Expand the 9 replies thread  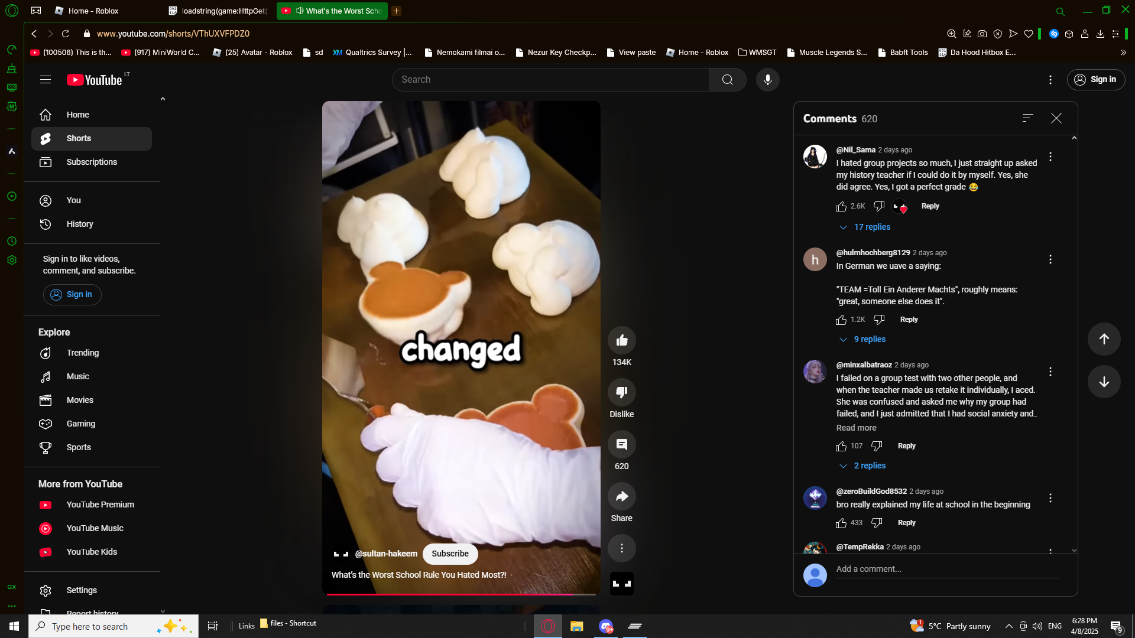pos(869,339)
